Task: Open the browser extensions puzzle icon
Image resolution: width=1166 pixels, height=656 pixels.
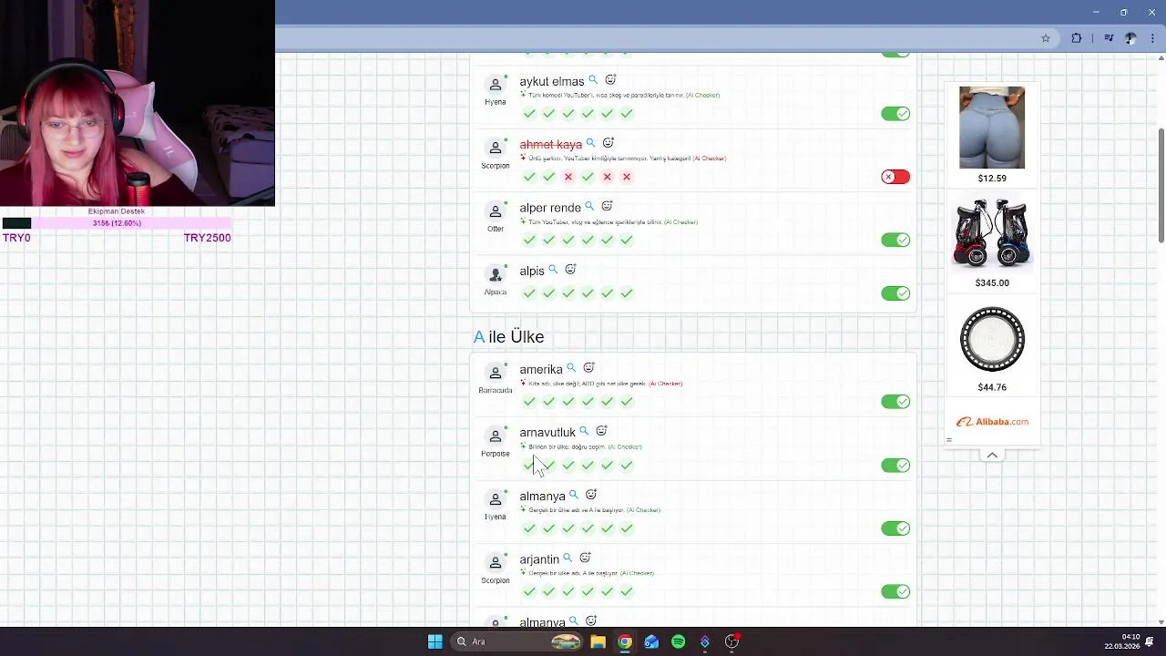Action: (1077, 38)
